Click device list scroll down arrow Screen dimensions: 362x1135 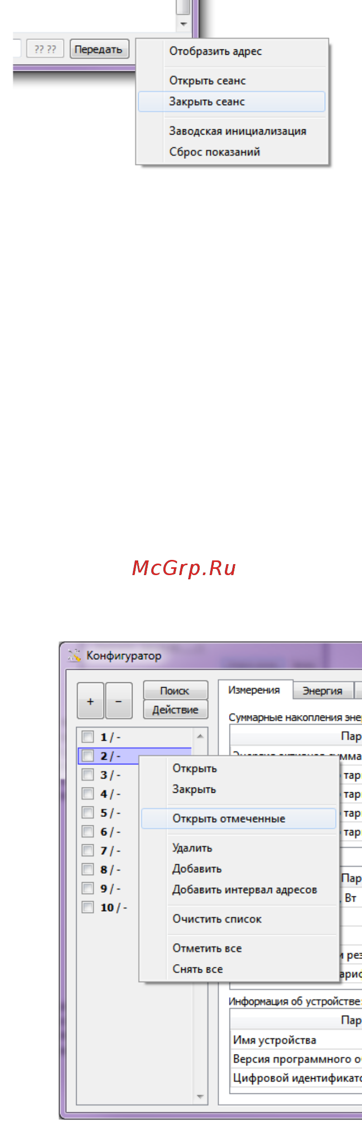(x=200, y=1096)
